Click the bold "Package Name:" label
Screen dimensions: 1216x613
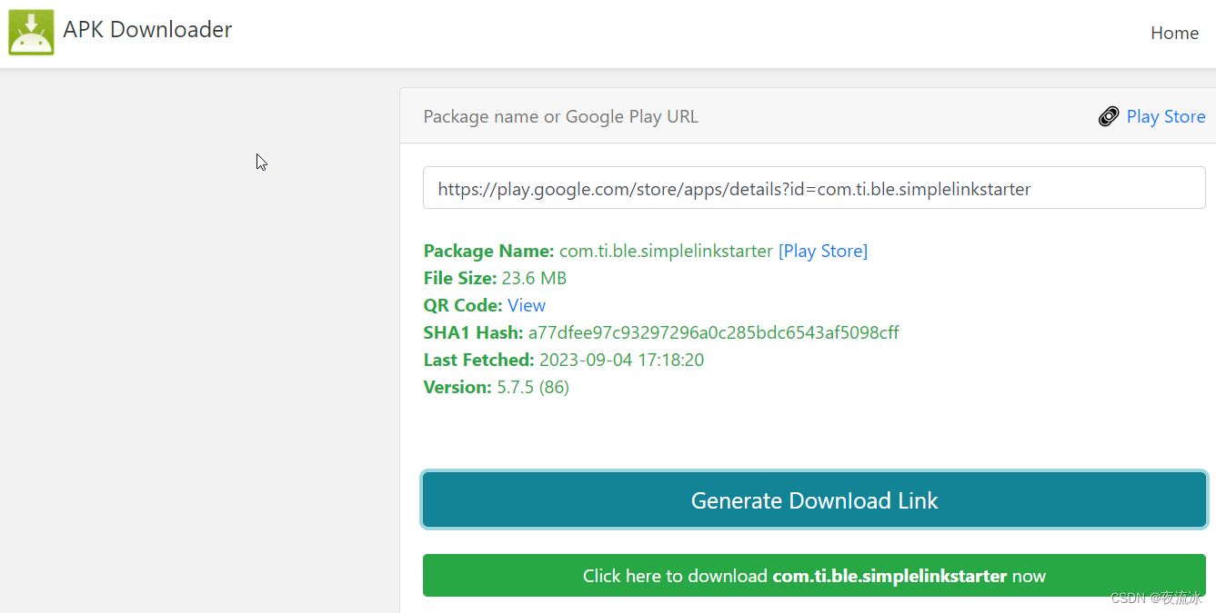point(488,251)
